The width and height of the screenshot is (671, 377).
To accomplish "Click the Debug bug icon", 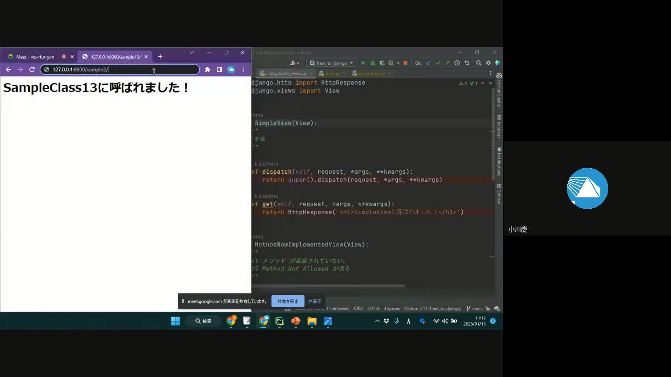I will point(373,63).
